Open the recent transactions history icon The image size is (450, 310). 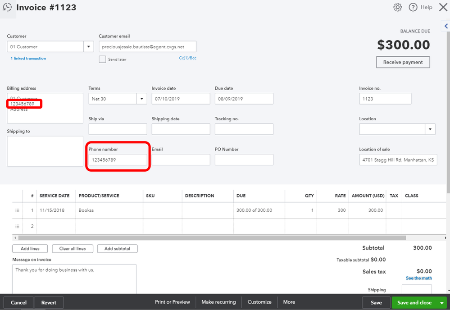coord(7,7)
